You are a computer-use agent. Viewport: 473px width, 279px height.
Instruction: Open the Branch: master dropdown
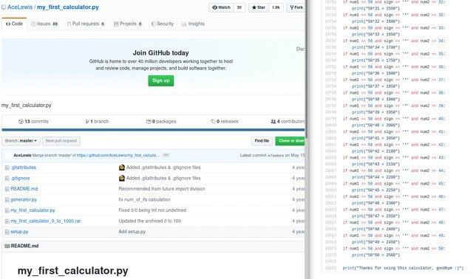pos(21,141)
